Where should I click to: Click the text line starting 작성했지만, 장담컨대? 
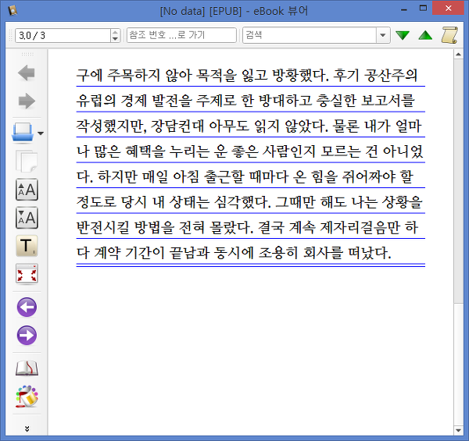(x=249, y=126)
